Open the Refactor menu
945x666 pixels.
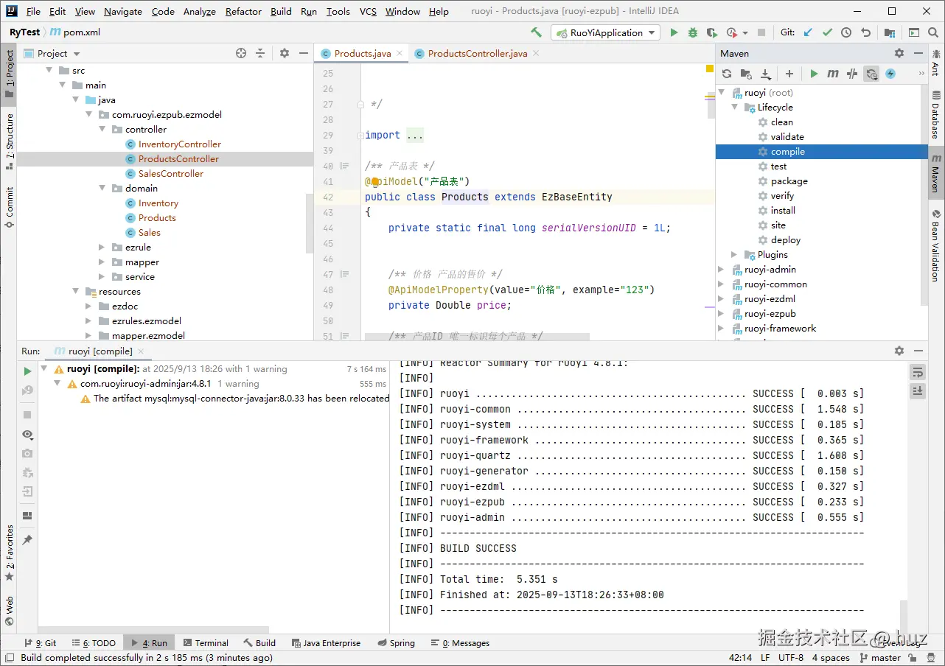point(243,11)
